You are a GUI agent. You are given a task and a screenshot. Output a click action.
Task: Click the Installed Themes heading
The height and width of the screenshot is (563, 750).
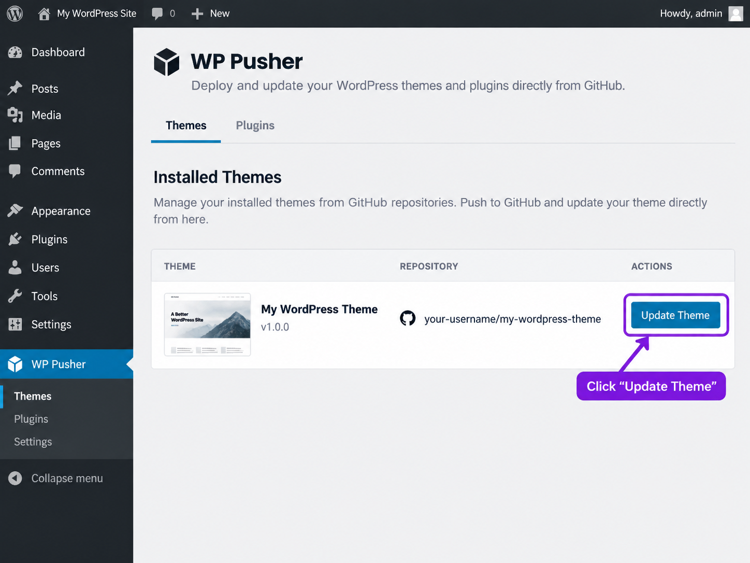coord(218,177)
